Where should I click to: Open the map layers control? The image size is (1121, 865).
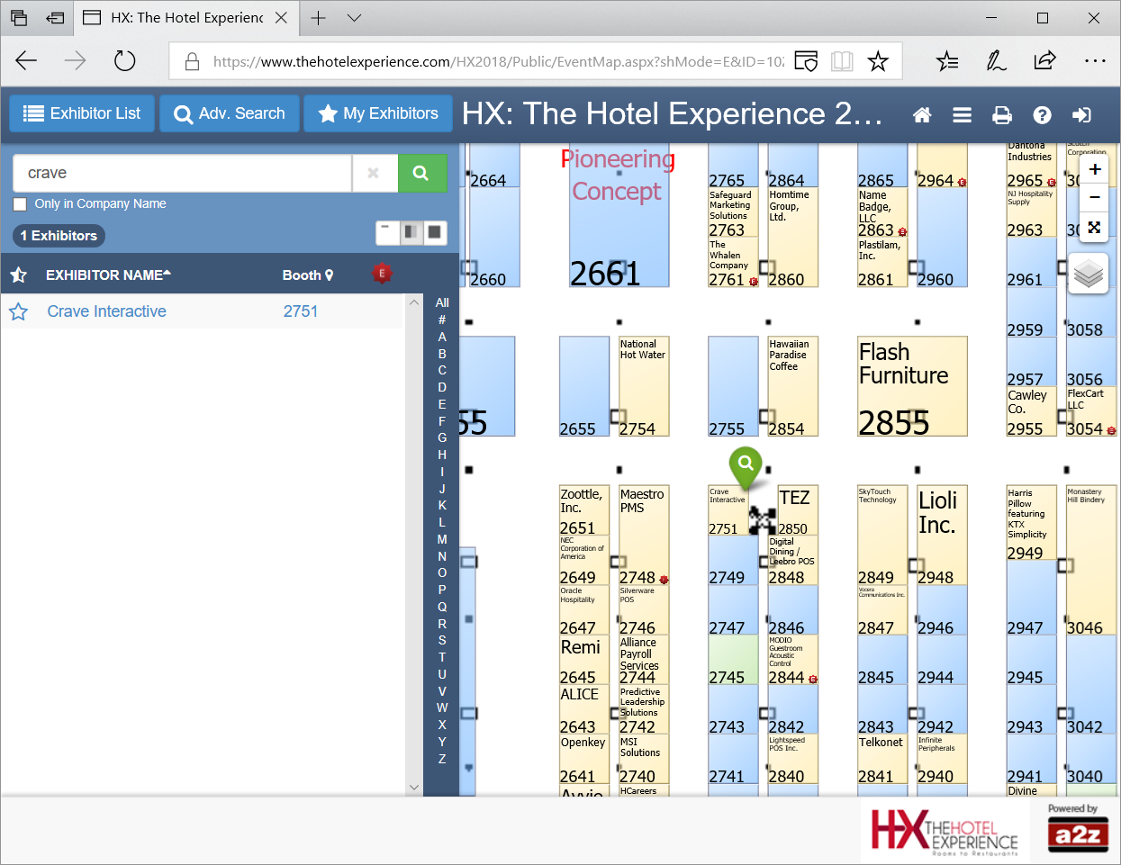coord(1089,273)
